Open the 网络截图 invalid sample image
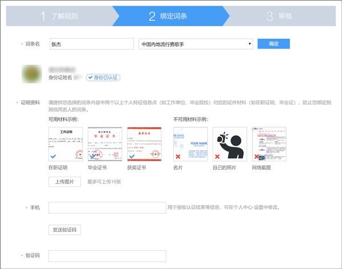Viewport: 342px width, 269px height. click(269, 144)
